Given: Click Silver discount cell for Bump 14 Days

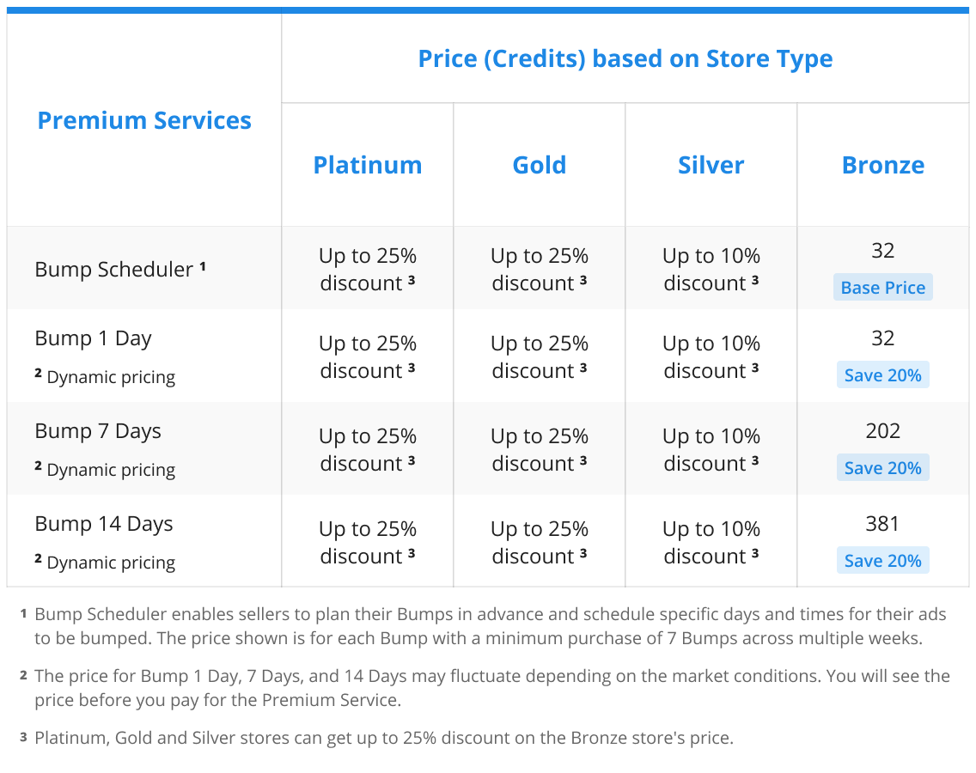Looking at the screenshot, I should (x=711, y=543).
